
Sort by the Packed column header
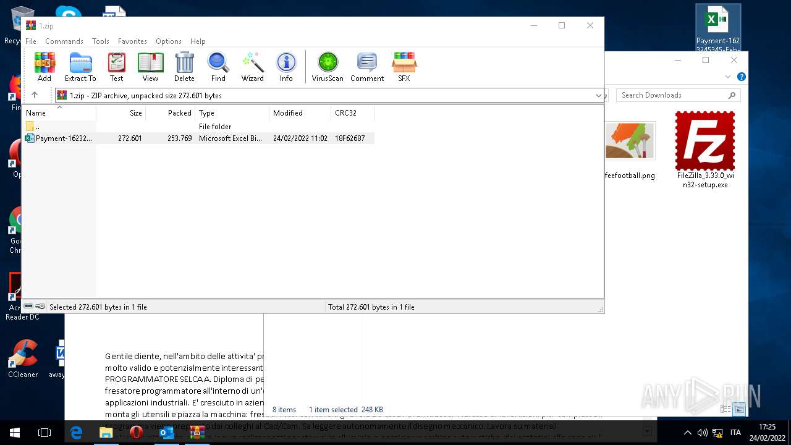171,113
